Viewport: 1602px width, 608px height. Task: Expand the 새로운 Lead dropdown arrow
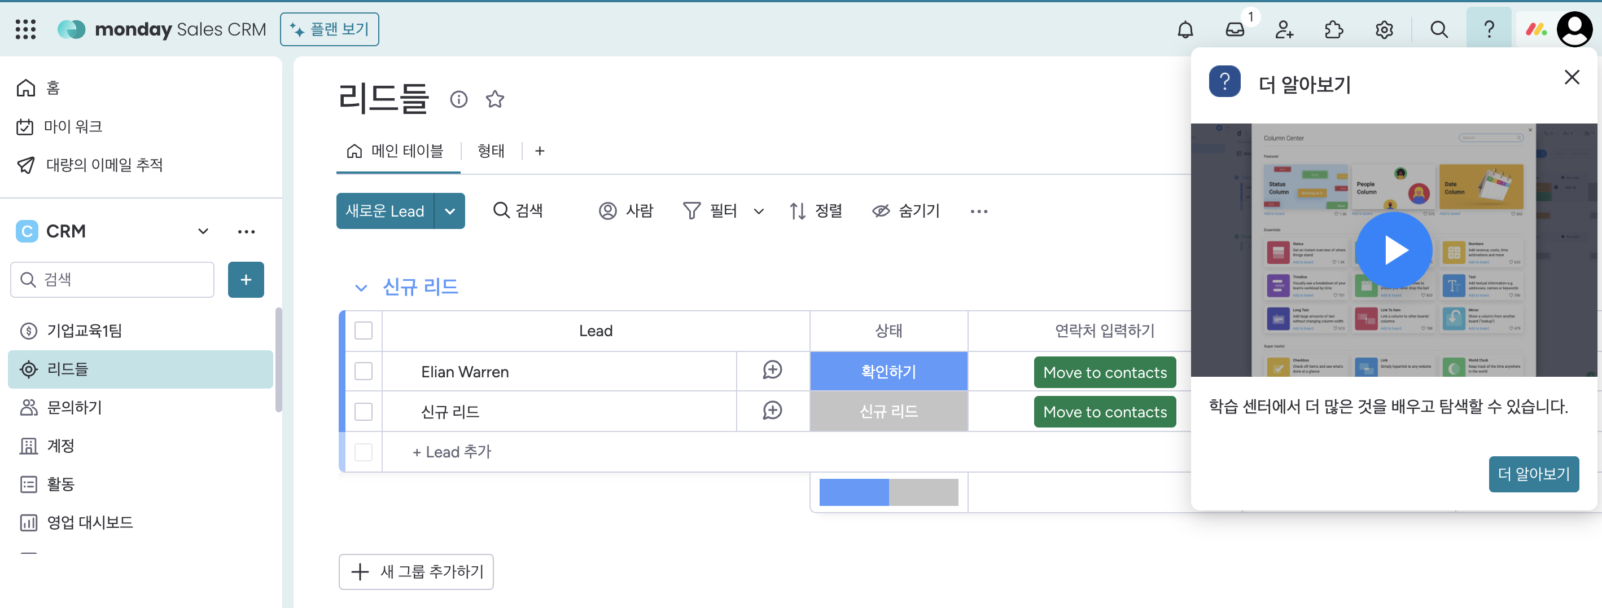[x=450, y=211]
